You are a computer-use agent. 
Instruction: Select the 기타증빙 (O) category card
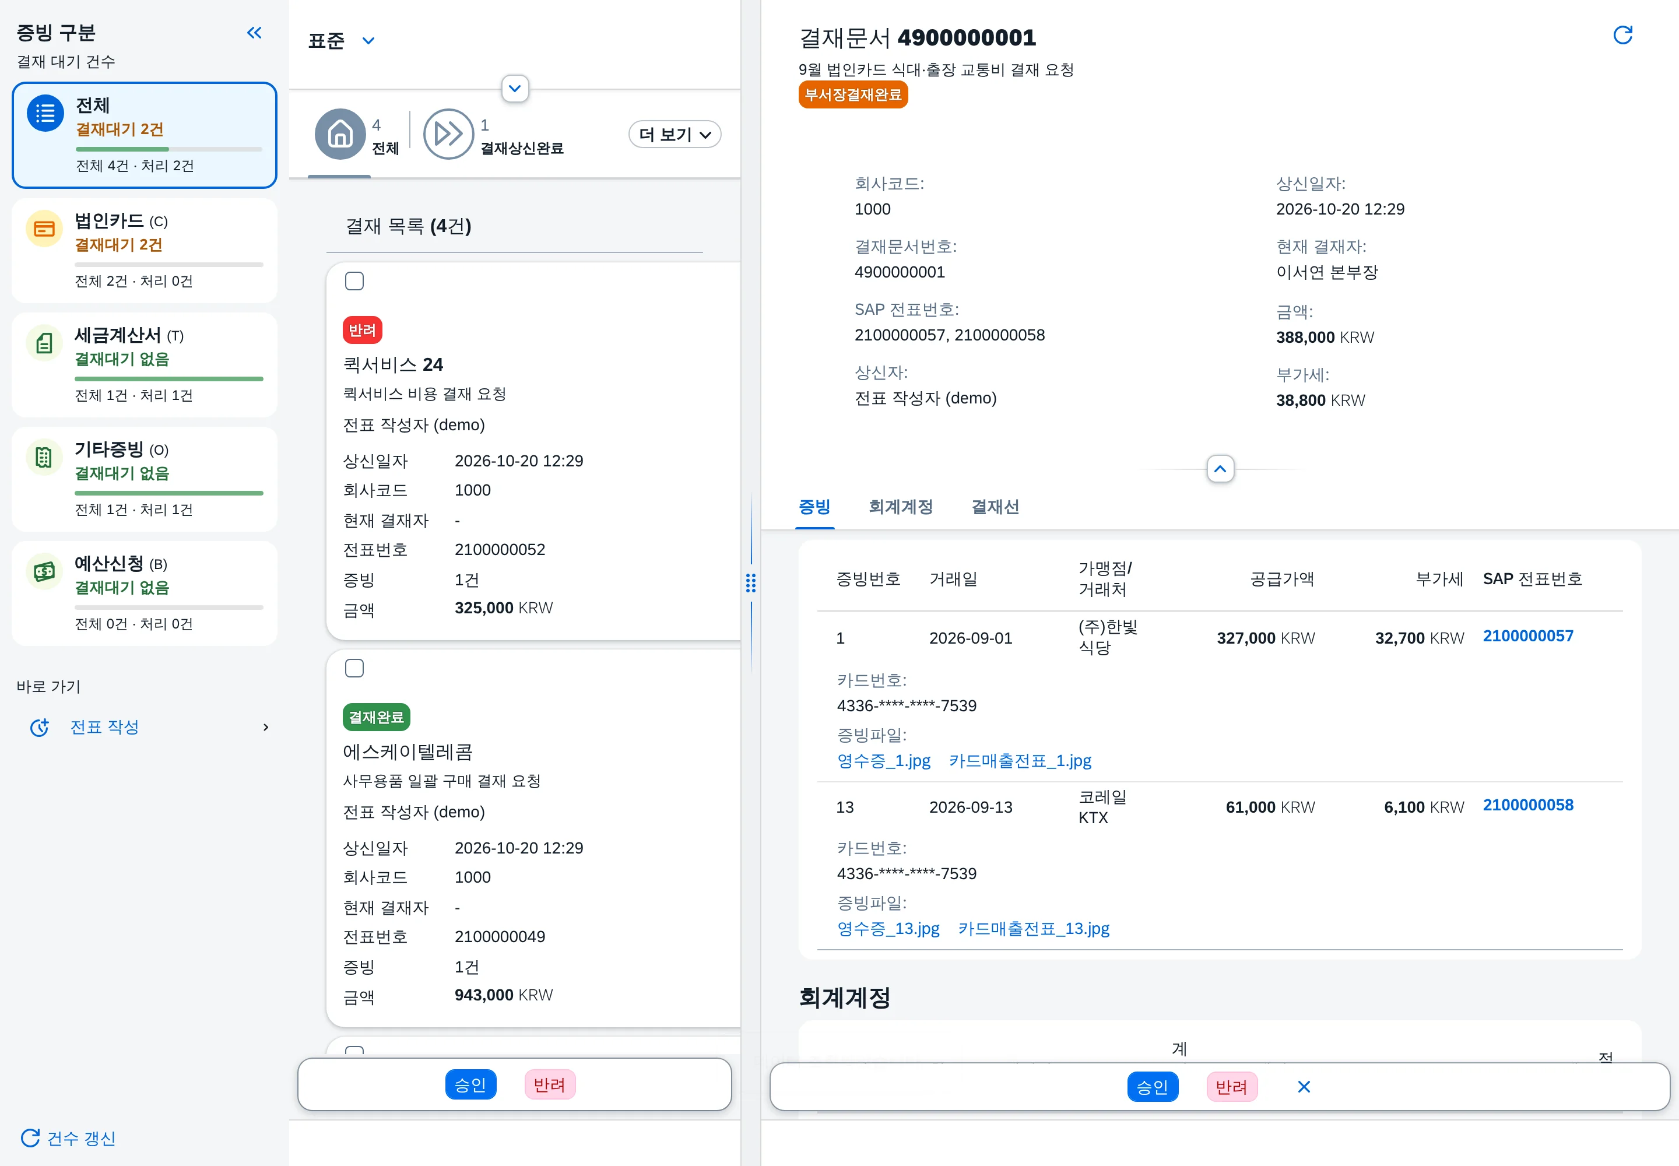(145, 479)
